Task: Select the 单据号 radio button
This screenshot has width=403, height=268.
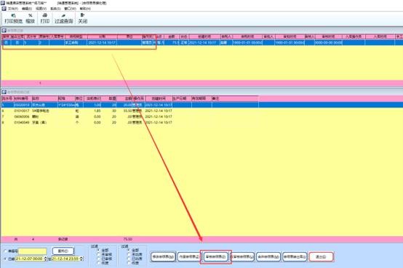Action: [5, 251]
